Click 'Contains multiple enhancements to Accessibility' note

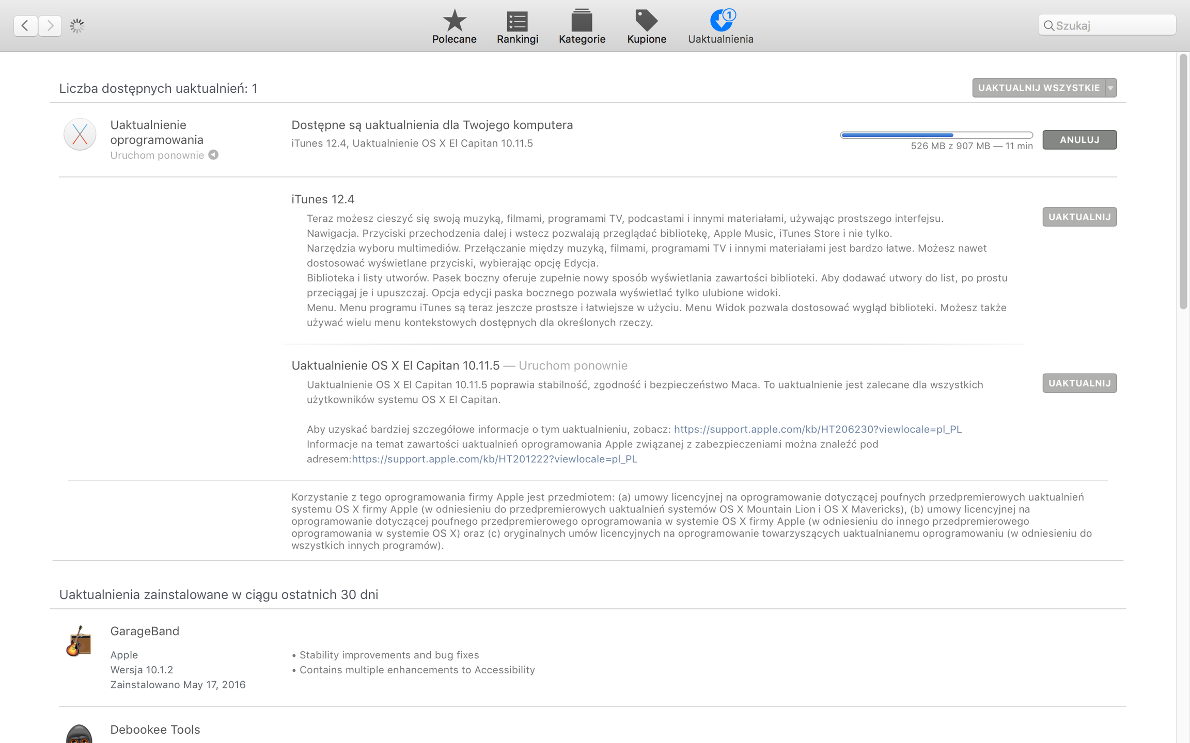click(x=417, y=670)
